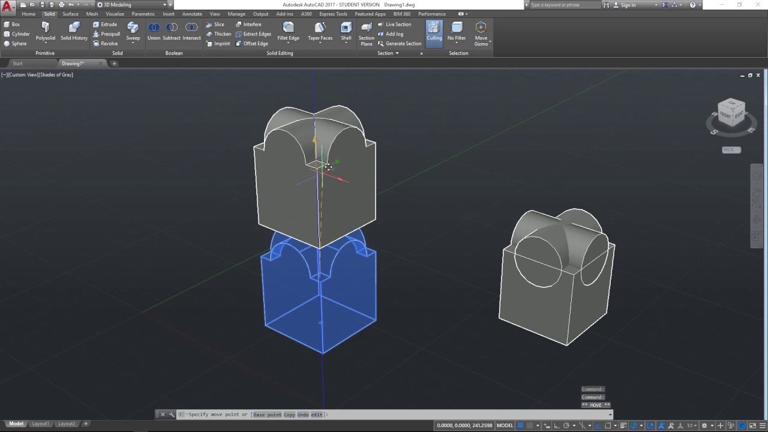Viewport: 768px width, 432px height.
Task: Click the Shades of Gray visual style label
Action: pos(56,75)
